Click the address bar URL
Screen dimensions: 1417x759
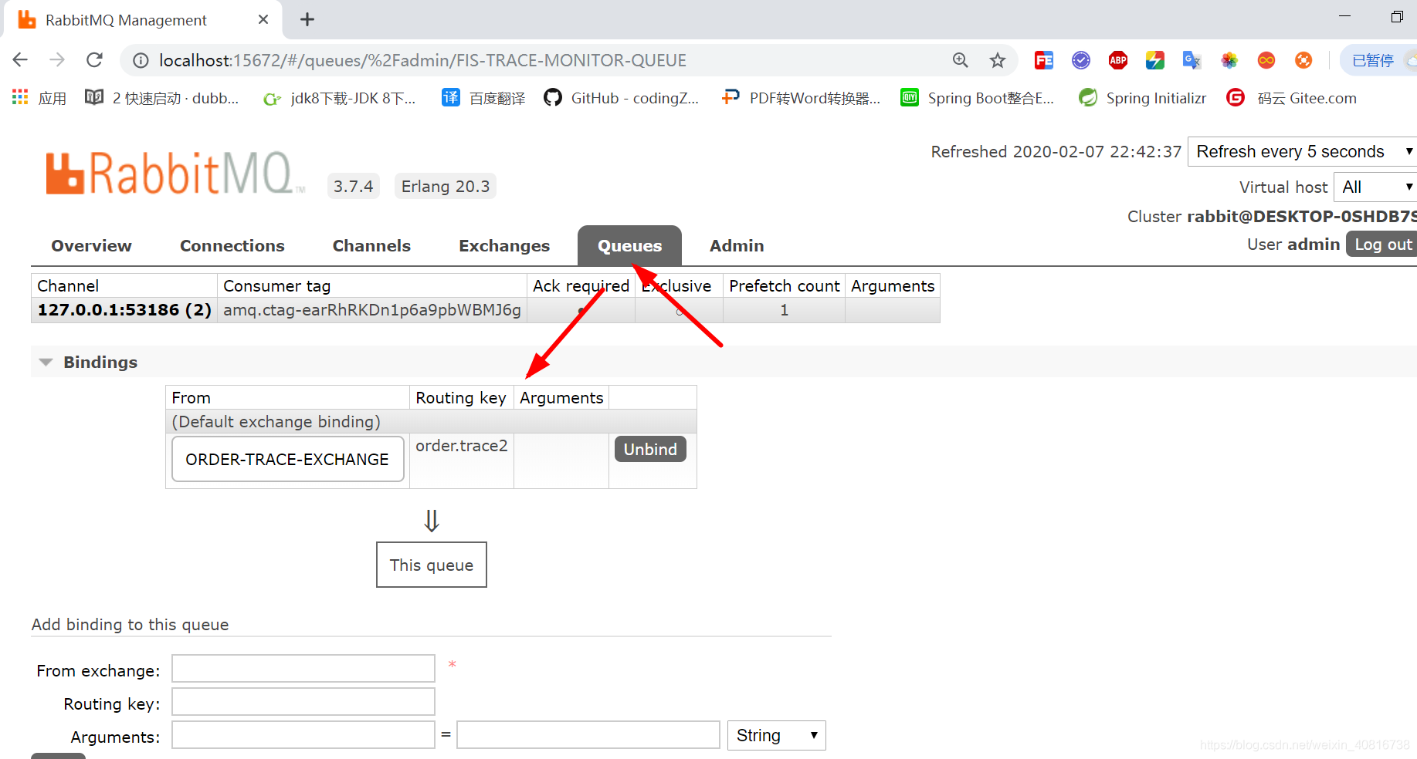coord(422,60)
